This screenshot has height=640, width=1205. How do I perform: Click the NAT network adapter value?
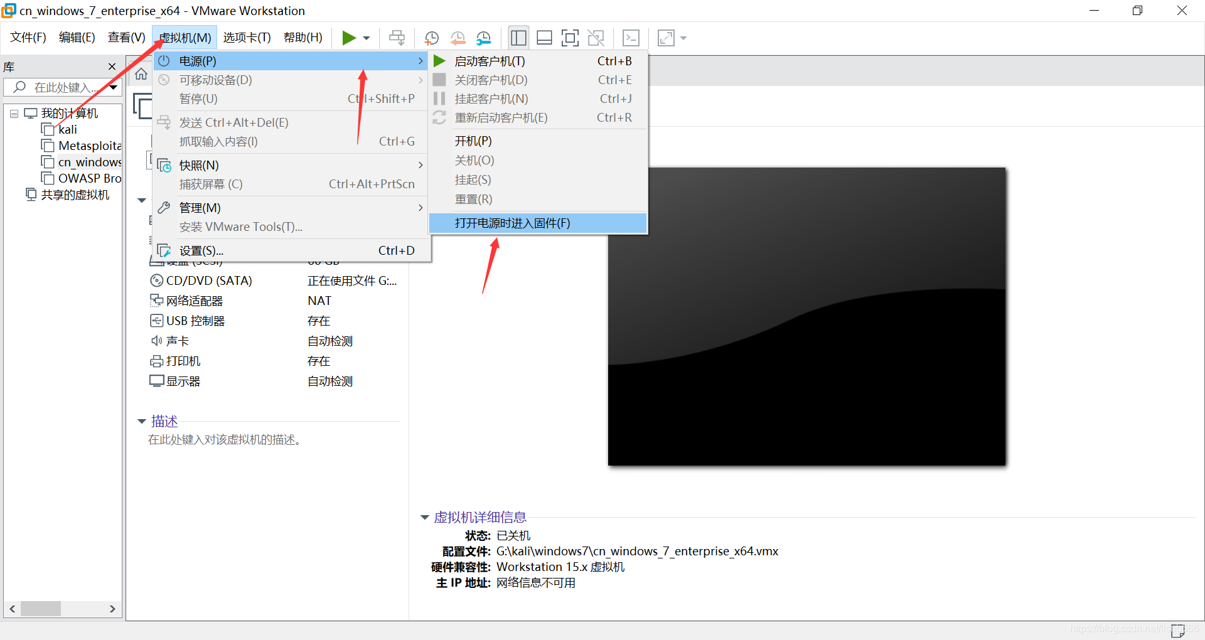[x=319, y=301]
